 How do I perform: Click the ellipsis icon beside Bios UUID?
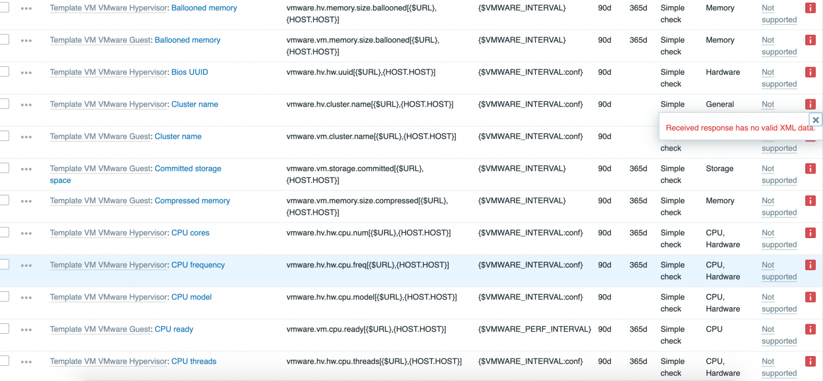(x=27, y=73)
